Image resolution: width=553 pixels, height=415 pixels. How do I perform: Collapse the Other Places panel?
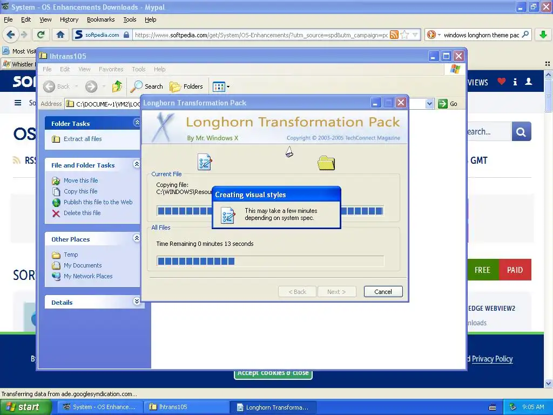coord(137,238)
